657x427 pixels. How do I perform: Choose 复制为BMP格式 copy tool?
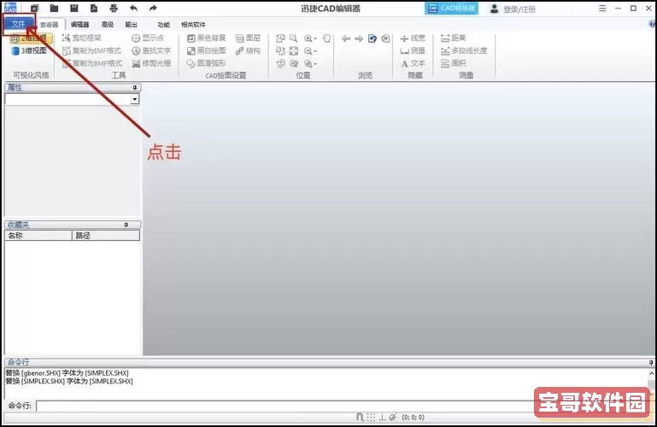(91, 63)
